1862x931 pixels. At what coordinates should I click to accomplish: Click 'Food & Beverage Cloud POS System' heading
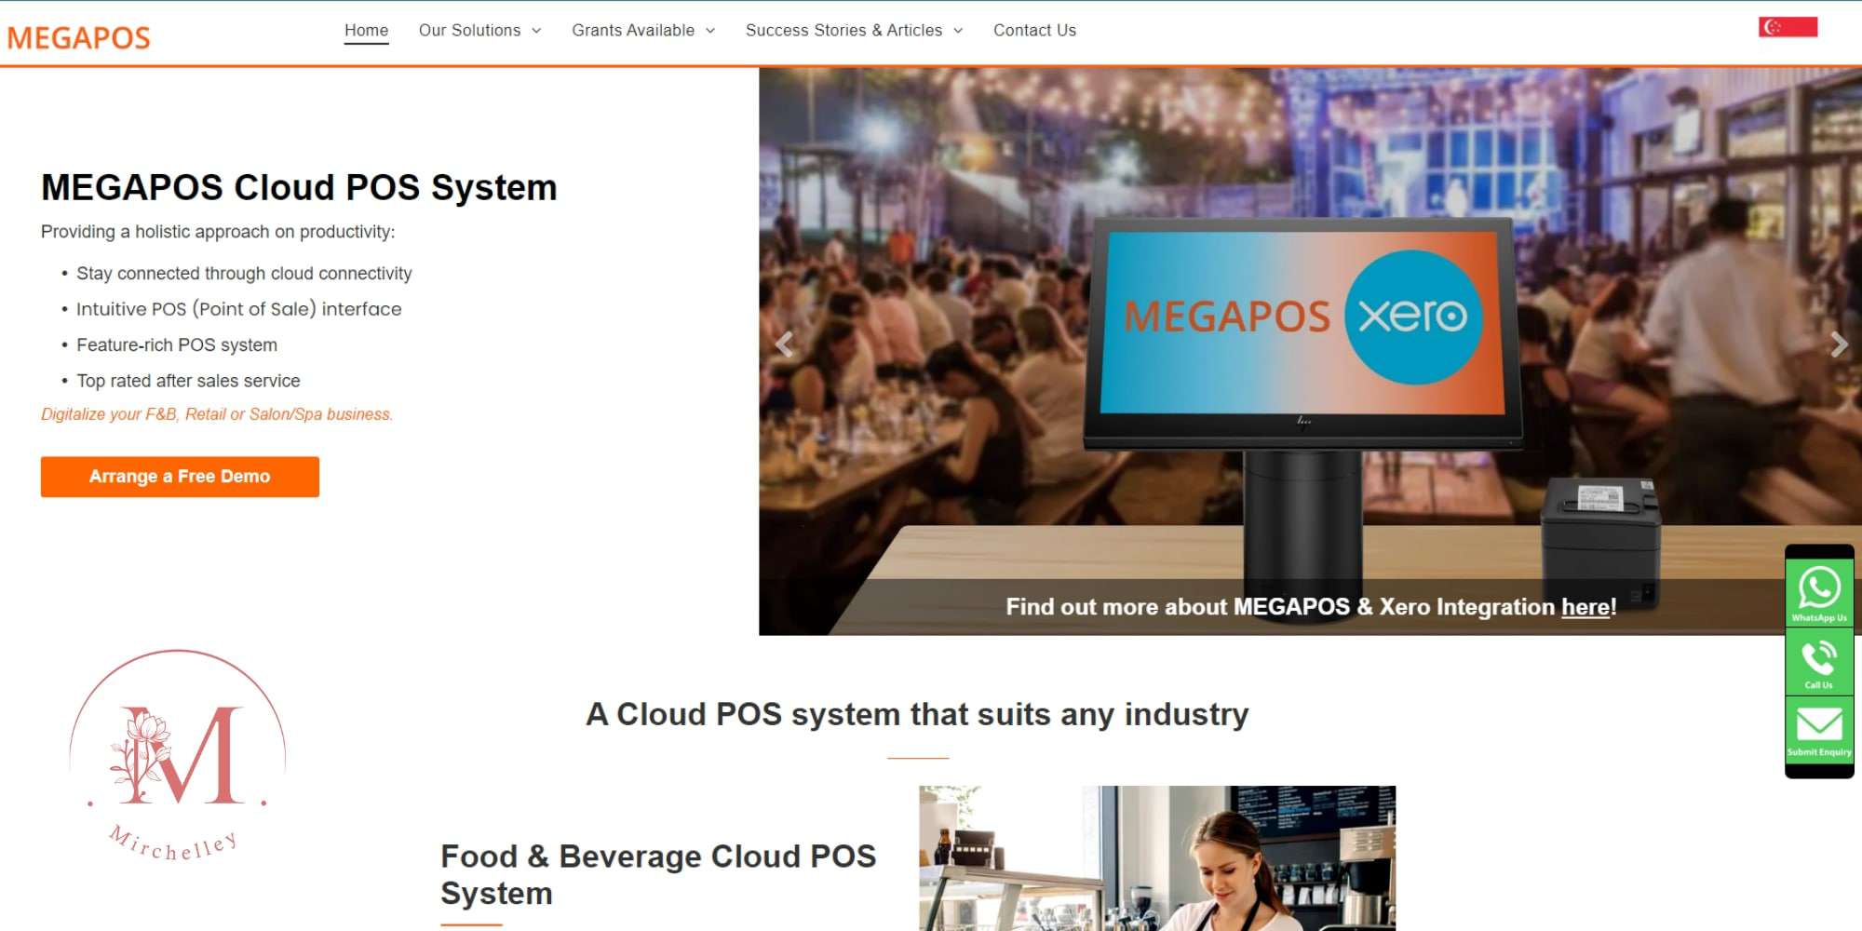tap(658, 874)
